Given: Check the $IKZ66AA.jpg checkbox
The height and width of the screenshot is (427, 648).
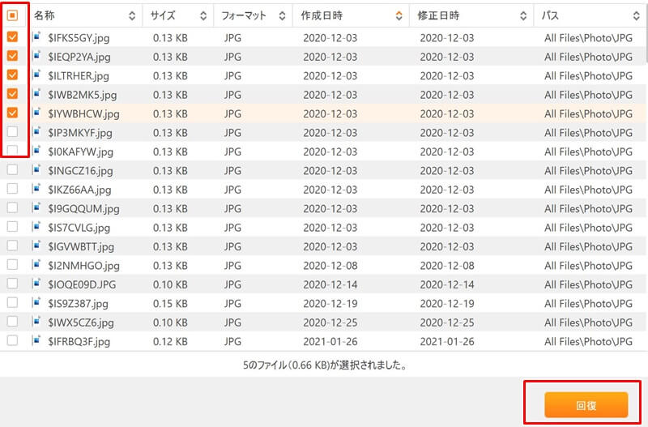Looking at the screenshot, I should (12, 189).
